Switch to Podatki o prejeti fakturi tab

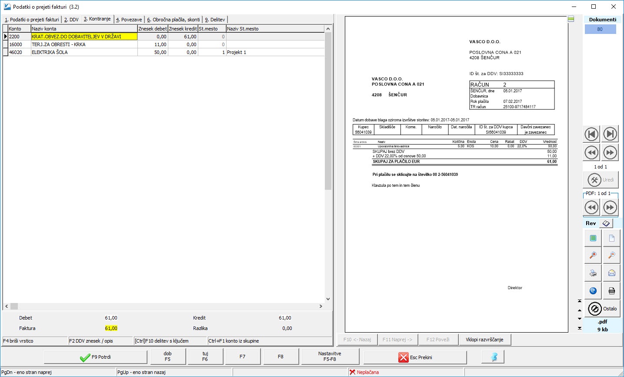[x=32, y=20]
